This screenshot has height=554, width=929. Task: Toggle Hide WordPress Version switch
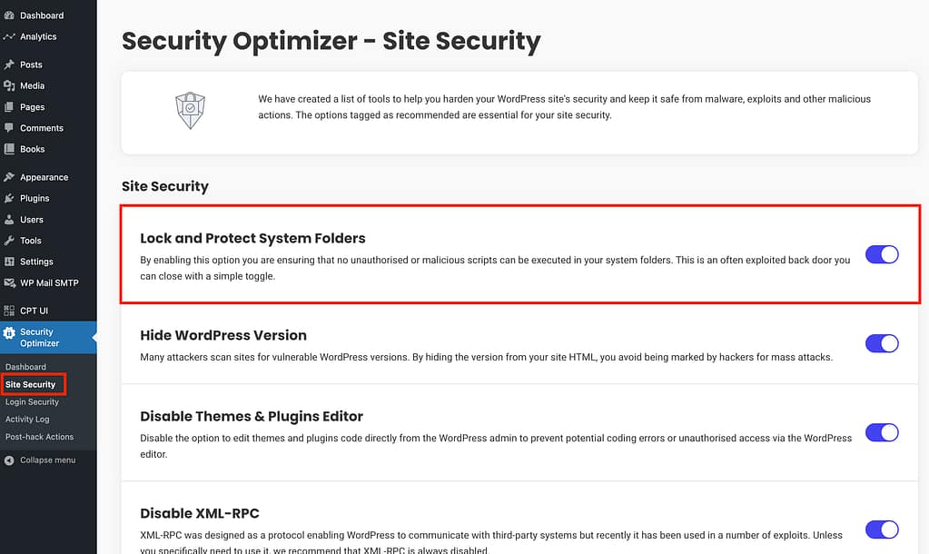point(882,343)
